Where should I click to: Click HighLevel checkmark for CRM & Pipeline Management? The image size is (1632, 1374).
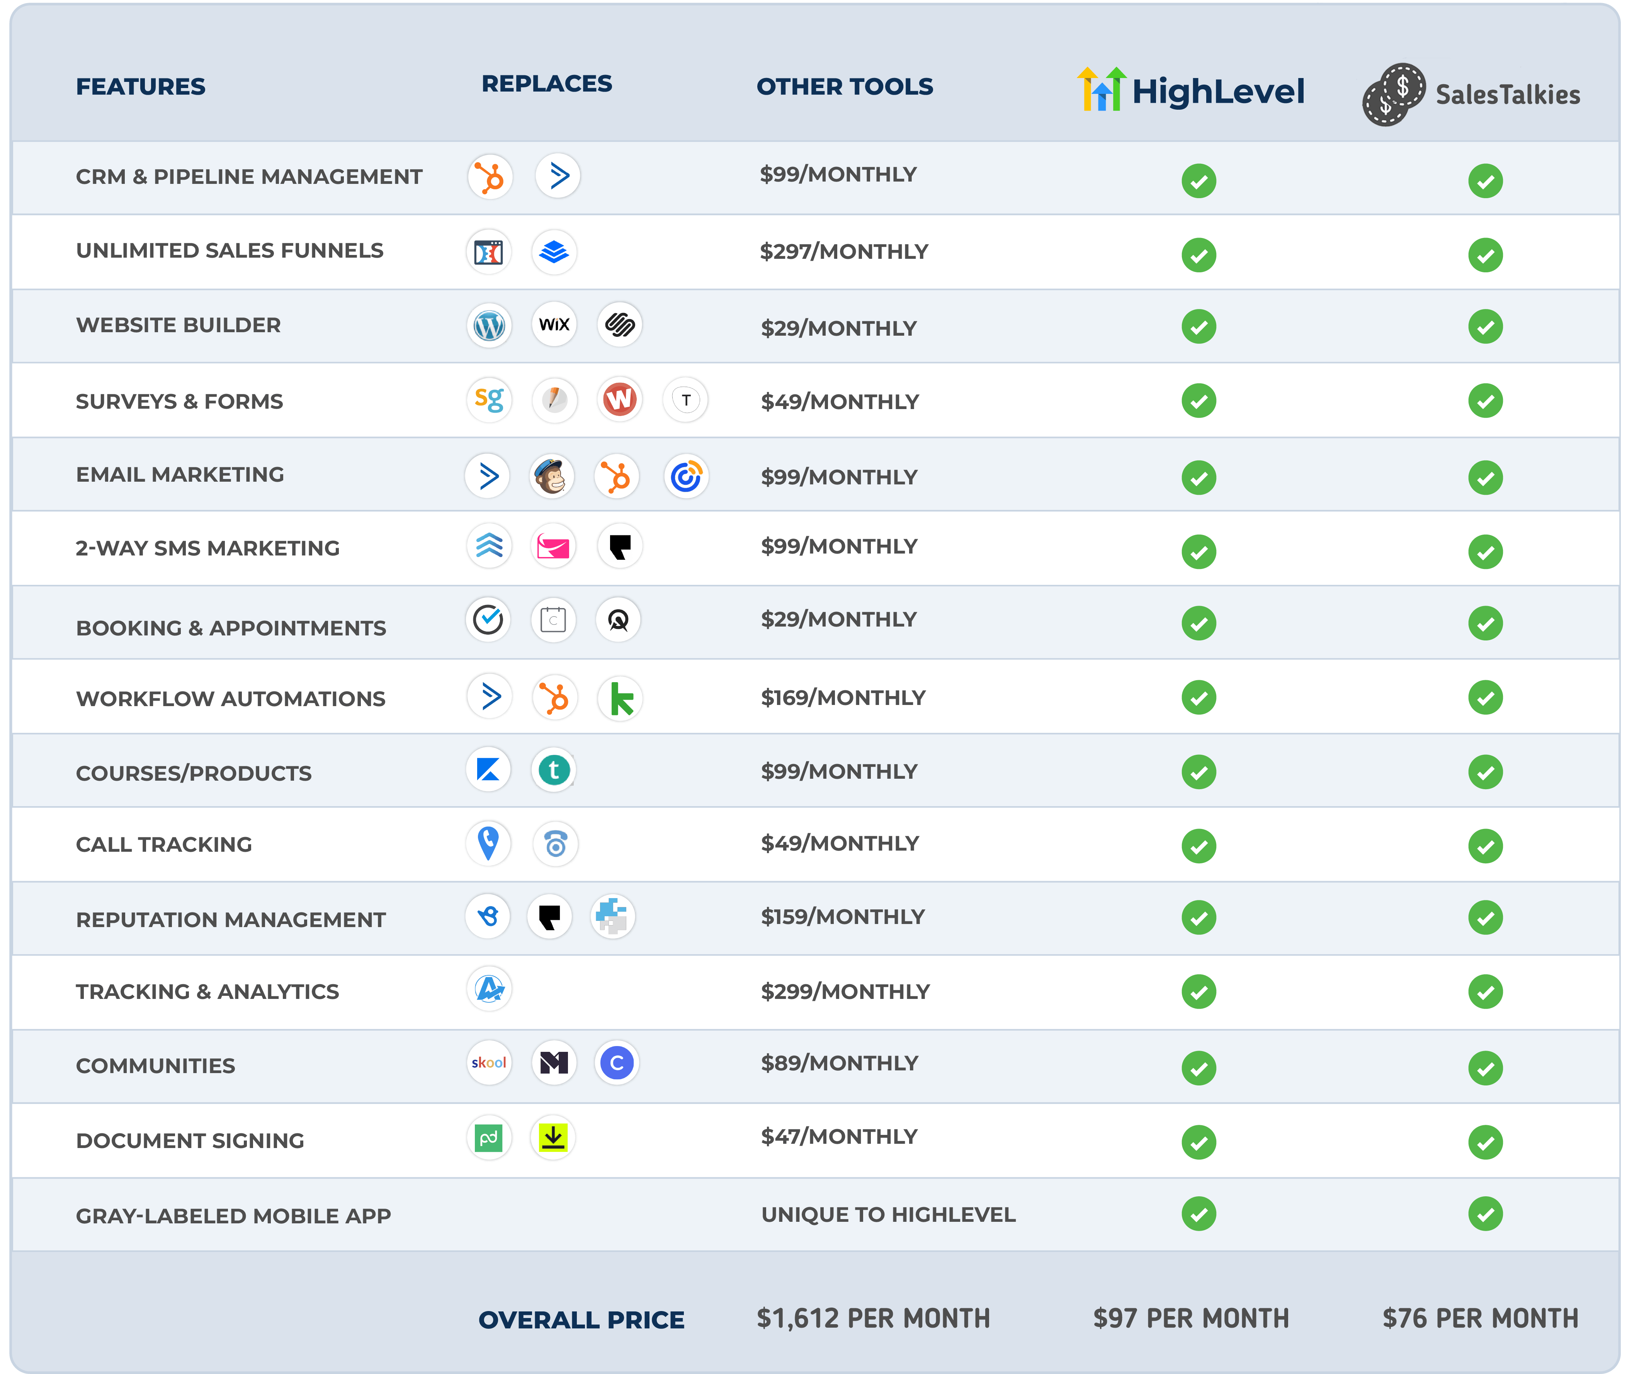(1199, 181)
